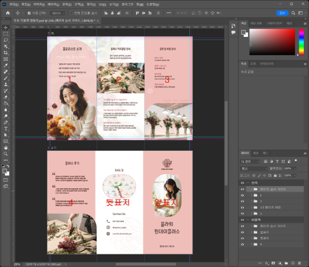The height and width of the screenshot is (267, 309).
Task: Collapse the 바깥쪽 layer group
Action: (x=248, y=220)
